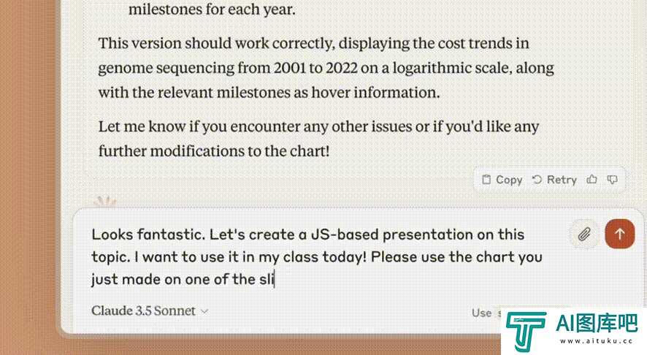Send the message with the arrow button
The height and width of the screenshot is (355, 647).
coord(620,234)
